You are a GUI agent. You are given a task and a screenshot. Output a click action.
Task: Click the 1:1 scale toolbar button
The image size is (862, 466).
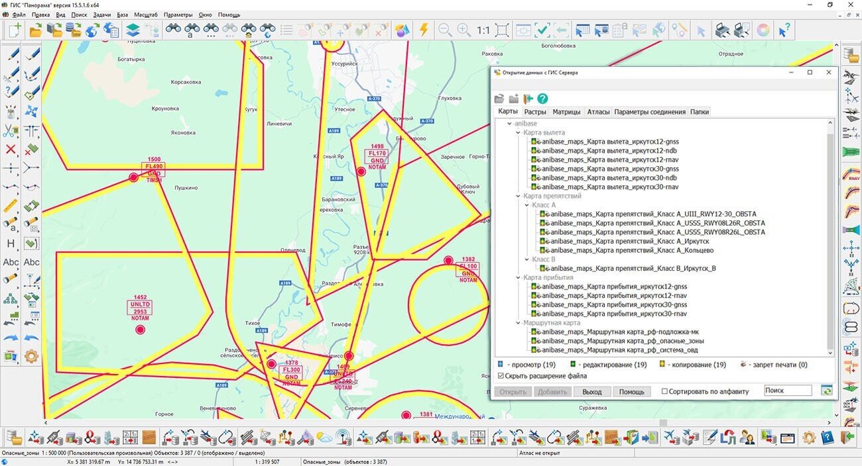click(x=483, y=30)
